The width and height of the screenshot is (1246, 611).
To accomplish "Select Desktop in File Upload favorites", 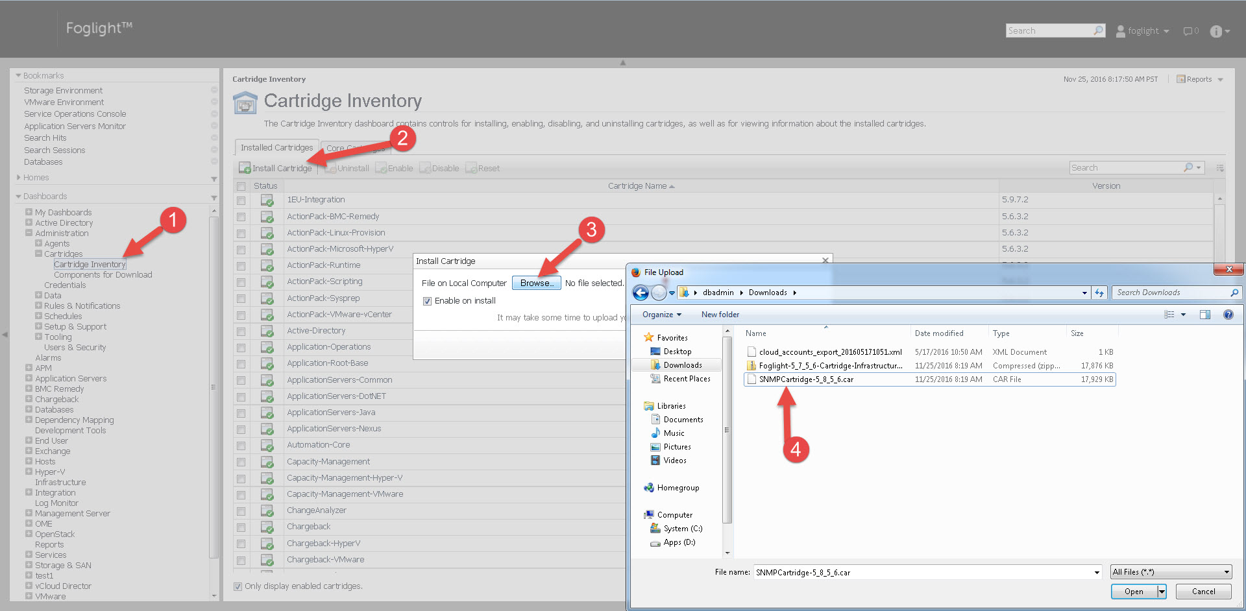I will 678,352.
